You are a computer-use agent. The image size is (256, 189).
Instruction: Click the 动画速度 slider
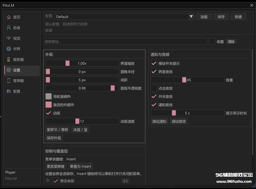click(x=82, y=121)
